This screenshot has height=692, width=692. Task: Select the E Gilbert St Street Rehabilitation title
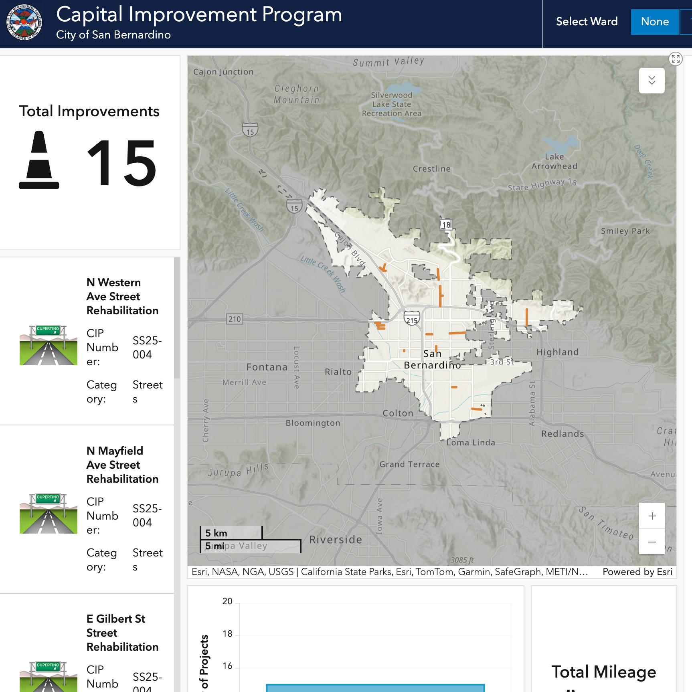[x=122, y=633]
